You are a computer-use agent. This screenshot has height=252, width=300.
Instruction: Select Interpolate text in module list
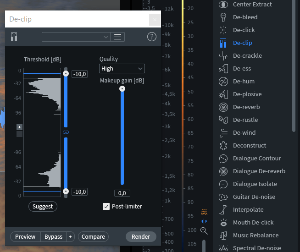(248, 210)
